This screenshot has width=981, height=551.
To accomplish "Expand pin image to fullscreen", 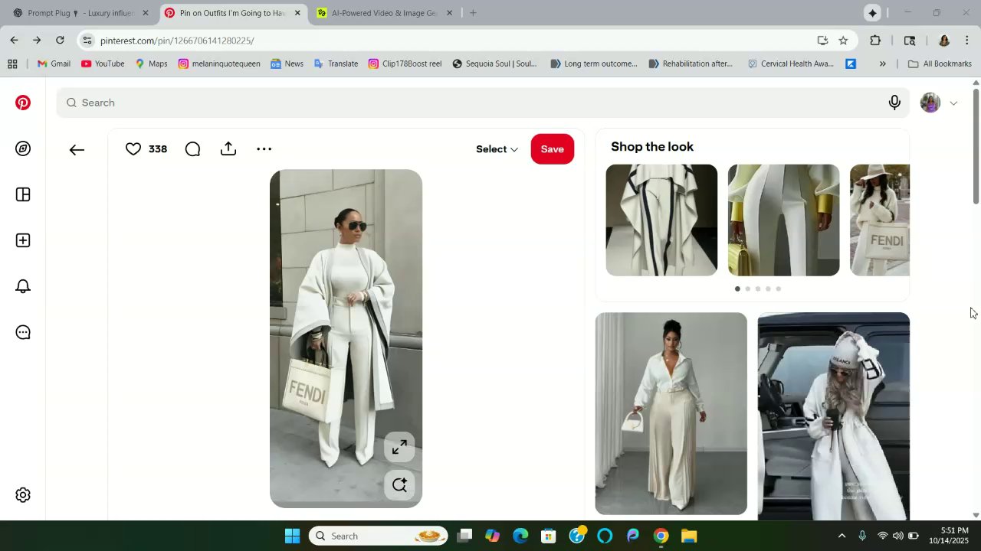I will tap(399, 448).
